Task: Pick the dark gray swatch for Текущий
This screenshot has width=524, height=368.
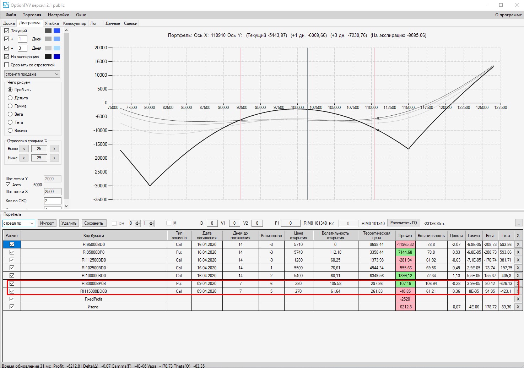Action: [x=48, y=31]
